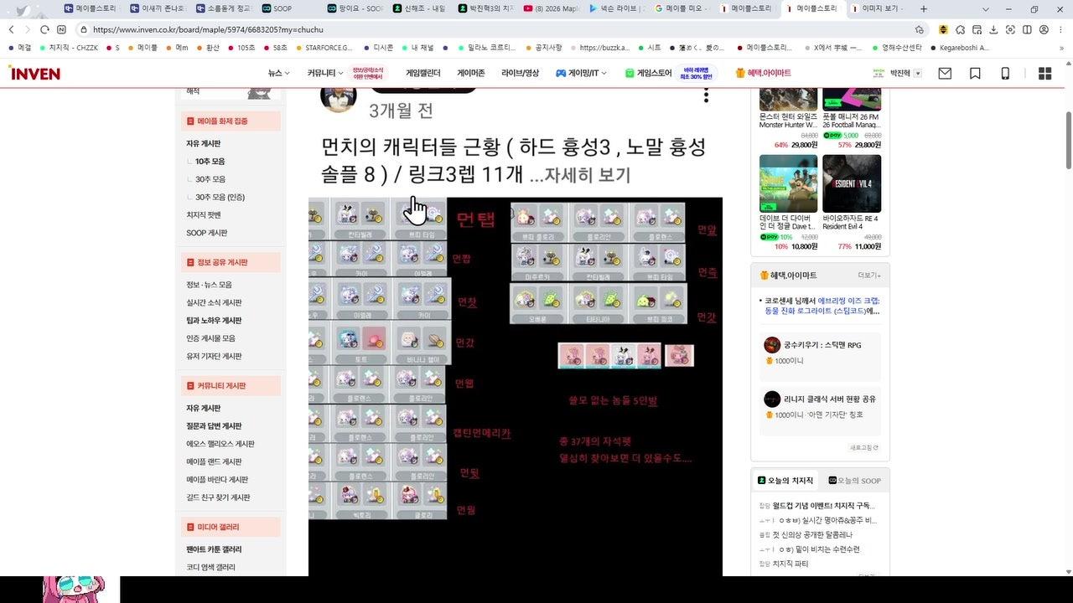Viewport: 1073px width, 603px height.
Task: Click 더보기+ in 혜택.아이마트 box
Action: (x=869, y=275)
